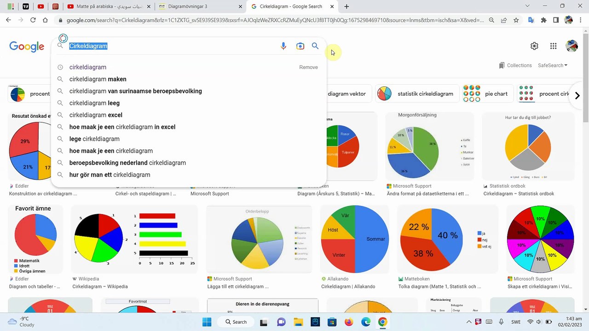
Task: Open search by image camera icon
Action: 300,46
